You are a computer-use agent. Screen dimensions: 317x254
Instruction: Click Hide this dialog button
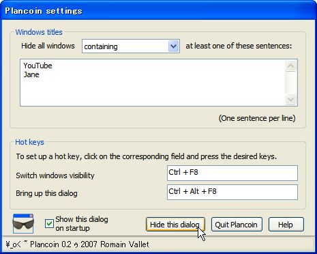click(x=175, y=225)
